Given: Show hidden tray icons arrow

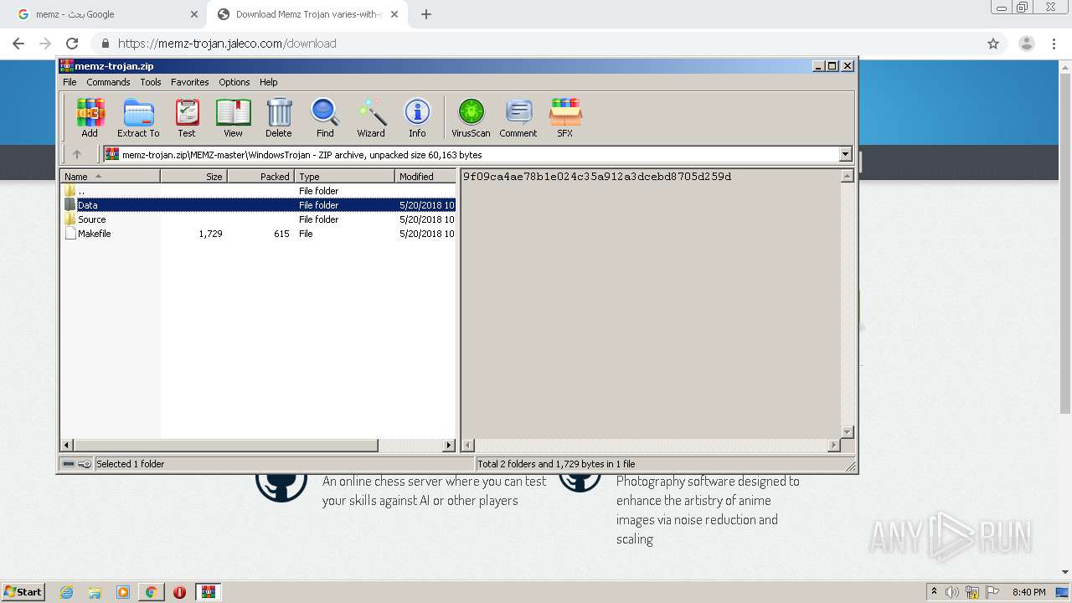Looking at the screenshot, I should [x=934, y=592].
